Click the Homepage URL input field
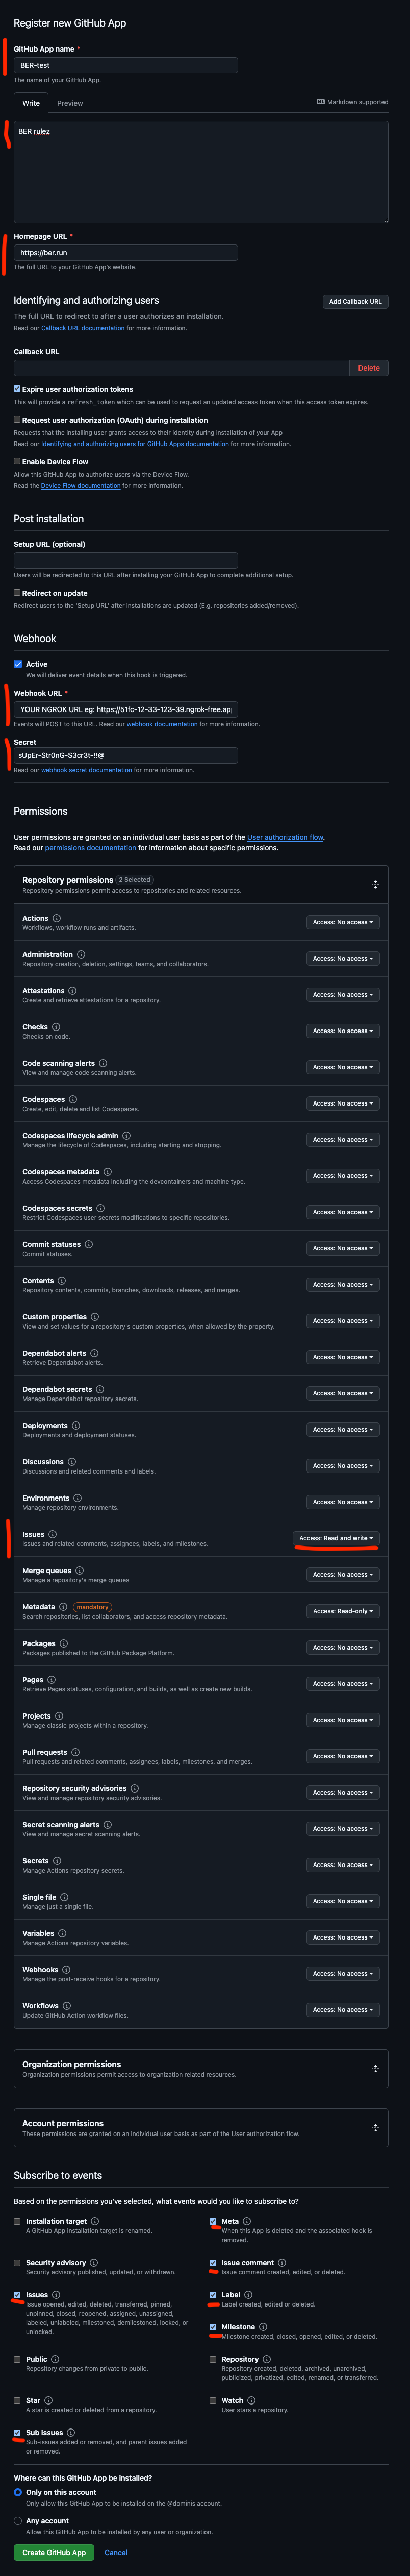Viewport: 410px width, 2576px height. point(126,253)
